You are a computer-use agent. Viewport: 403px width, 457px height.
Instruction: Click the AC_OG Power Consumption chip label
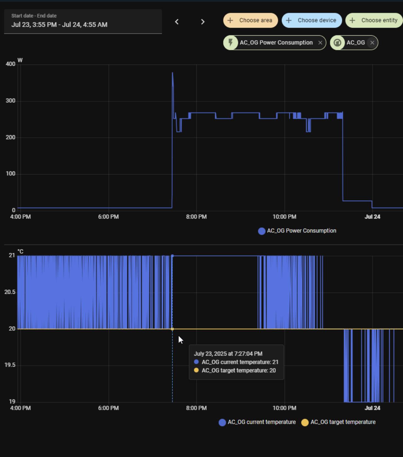pos(276,43)
